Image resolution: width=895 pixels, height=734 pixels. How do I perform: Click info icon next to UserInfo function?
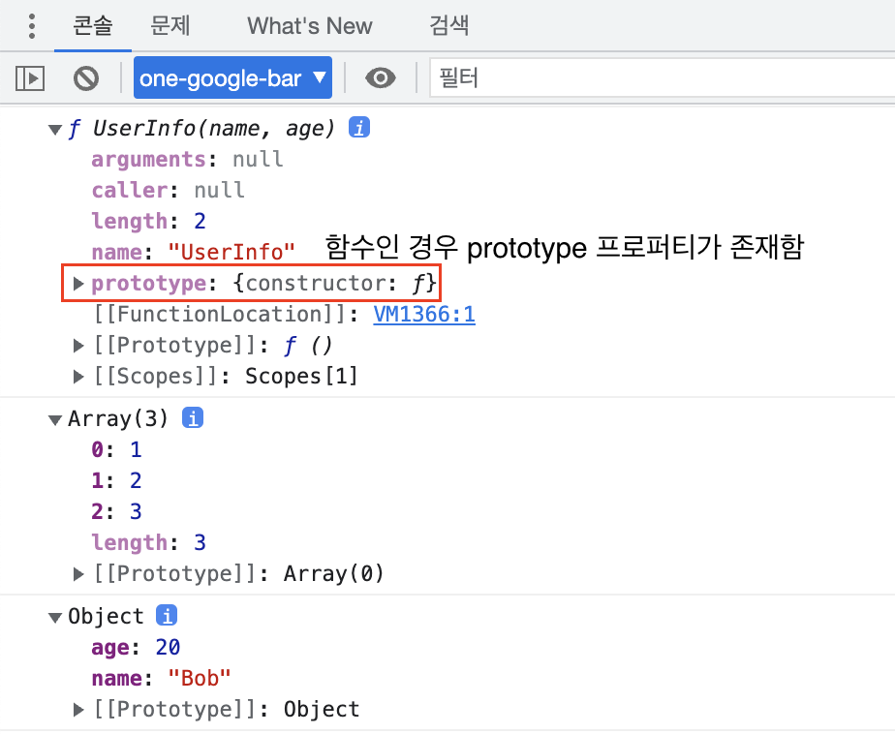tap(359, 128)
